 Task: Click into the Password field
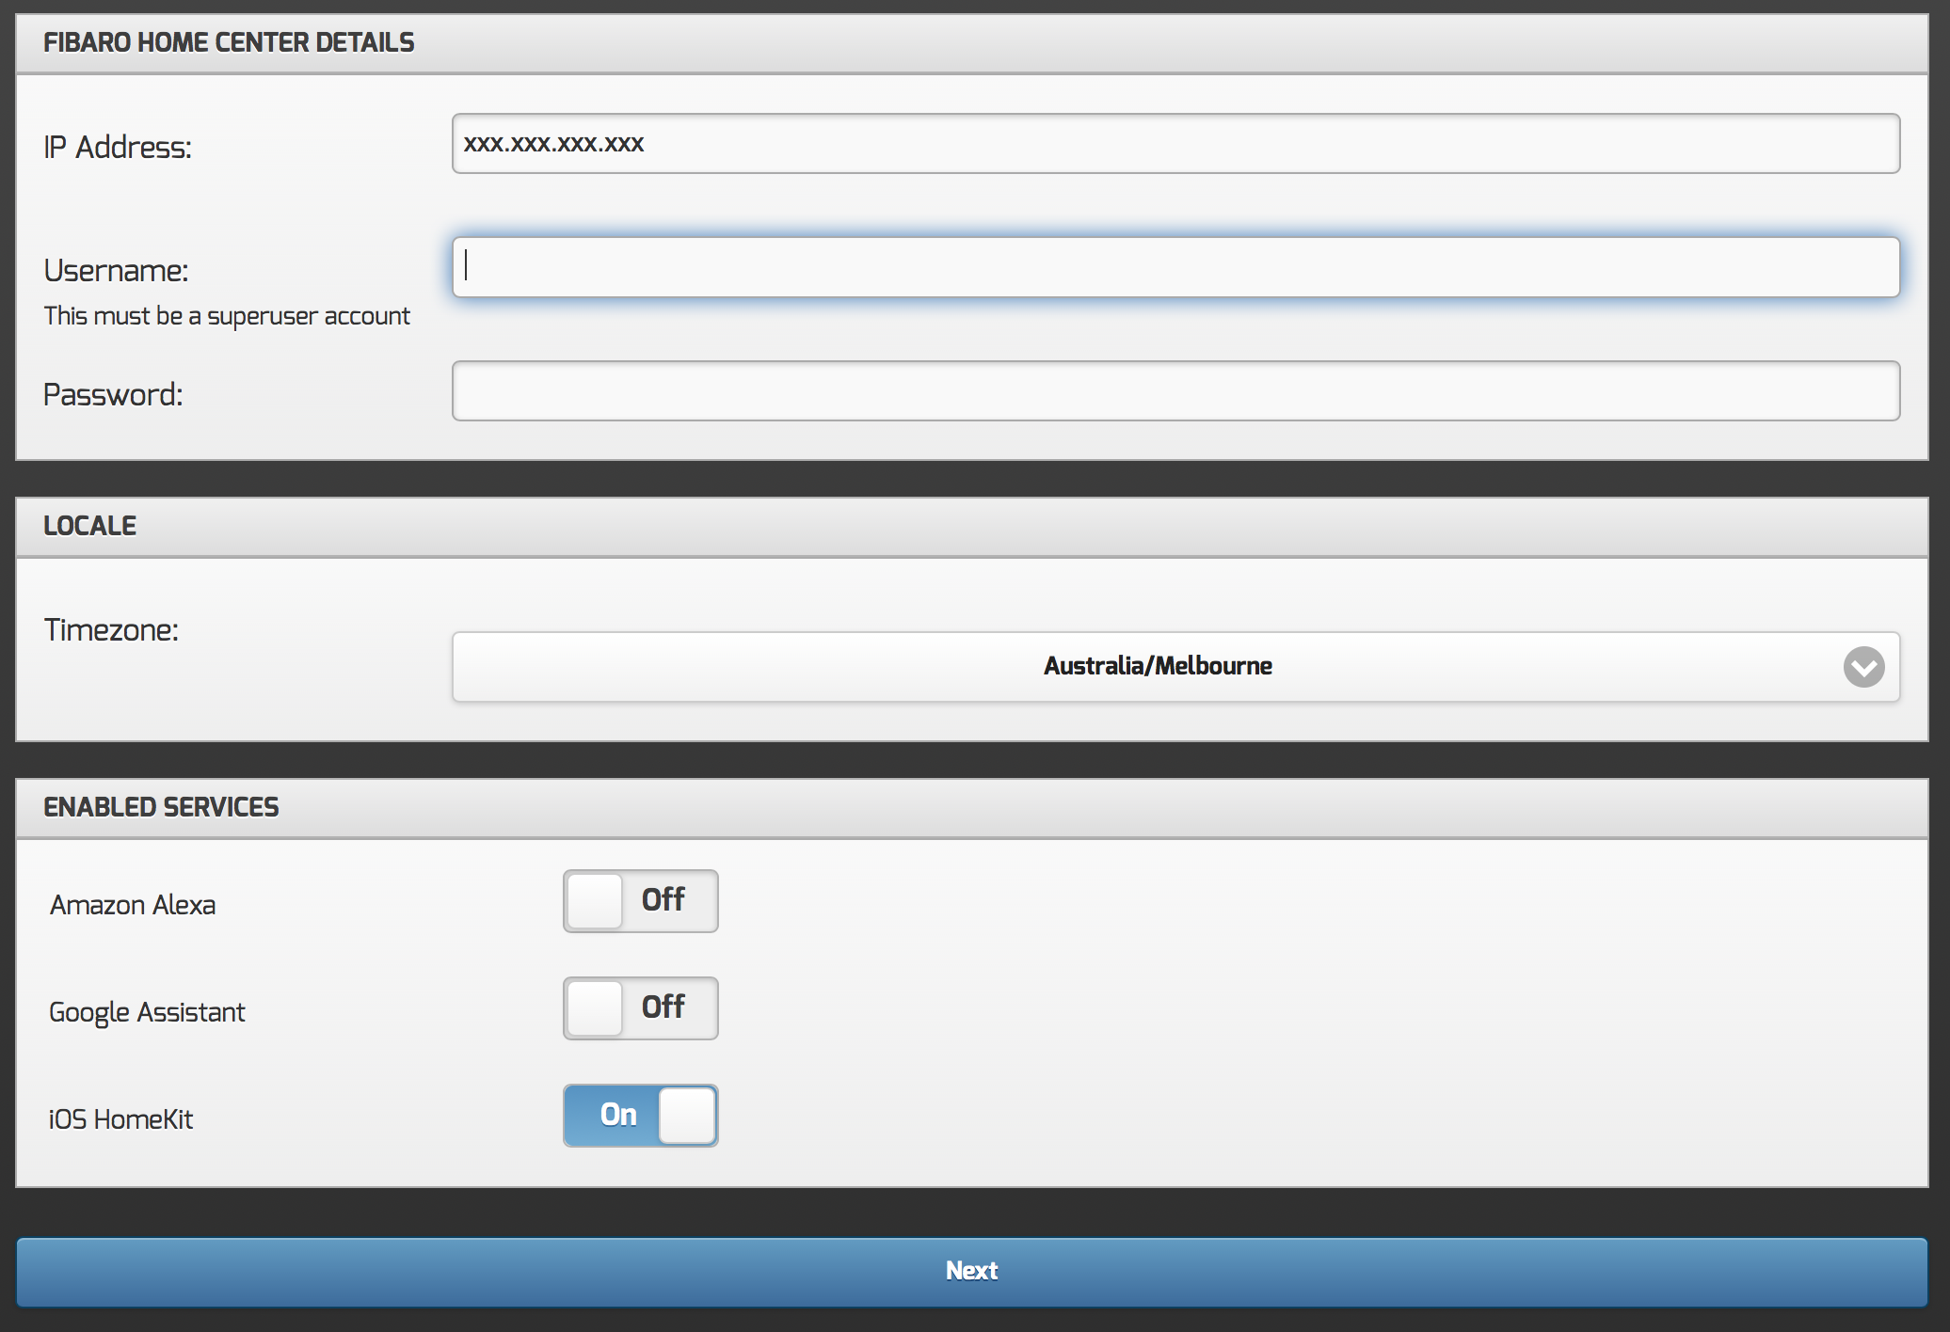click(1175, 391)
